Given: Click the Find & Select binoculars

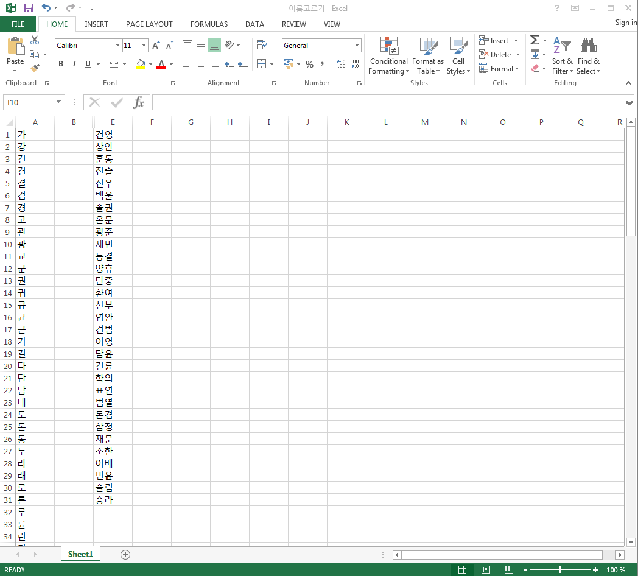Looking at the screenshot, I should (588, 55).
